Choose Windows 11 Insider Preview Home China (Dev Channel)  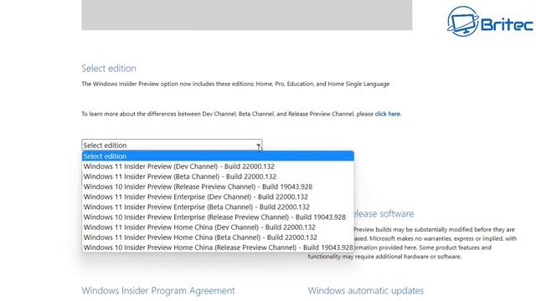tap(218, 227)
